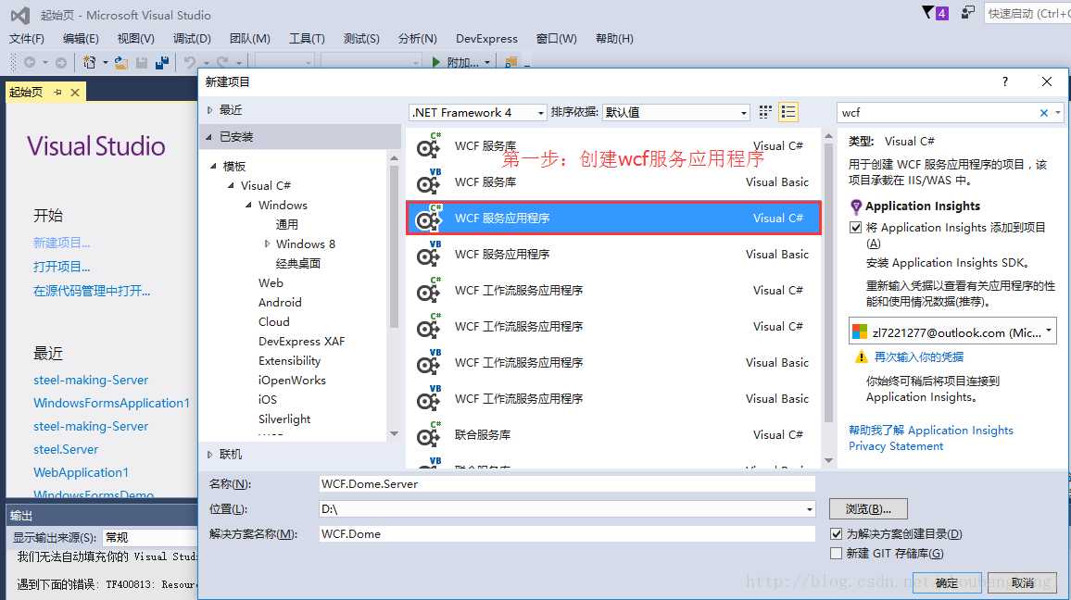Enable 新建 GIT 存储库 checkbox

[x=836, y=553]
